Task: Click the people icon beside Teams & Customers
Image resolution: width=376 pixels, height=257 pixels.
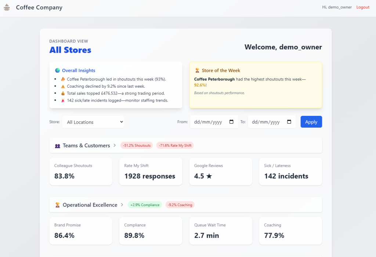Action: coord(58,146)
